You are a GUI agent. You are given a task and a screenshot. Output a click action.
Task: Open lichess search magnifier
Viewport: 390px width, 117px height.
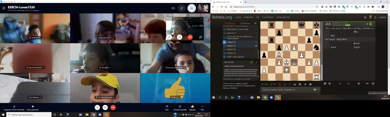tap(365, 17)
